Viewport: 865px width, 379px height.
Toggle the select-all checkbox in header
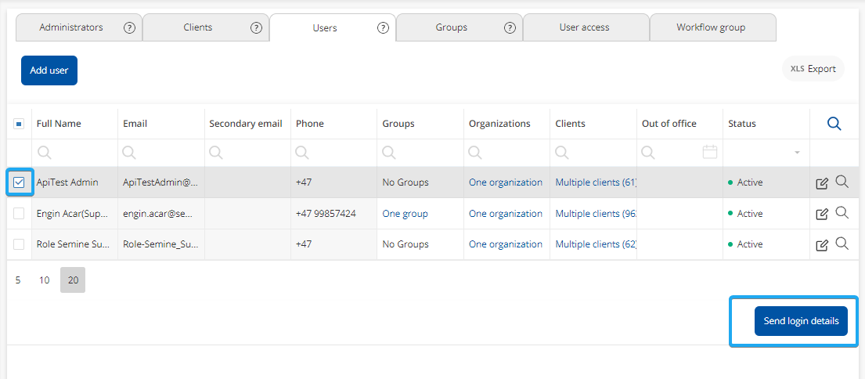pos(20,124)
